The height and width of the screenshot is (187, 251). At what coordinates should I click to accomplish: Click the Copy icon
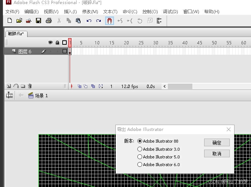(69, 21)
